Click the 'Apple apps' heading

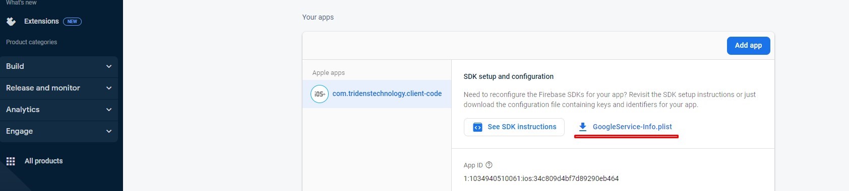(x=329, y=73)
